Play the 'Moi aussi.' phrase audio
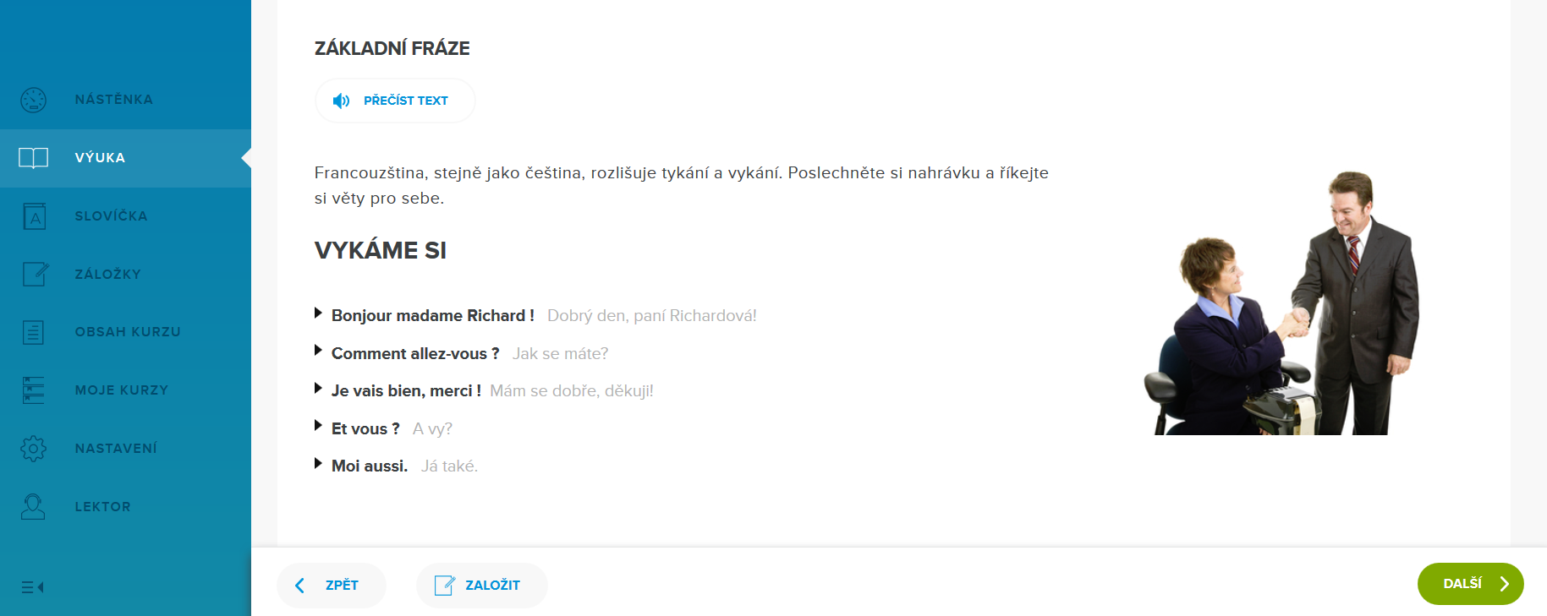 pos(319,464)
